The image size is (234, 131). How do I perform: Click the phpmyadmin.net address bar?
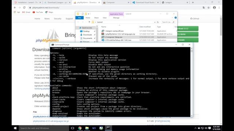pos(115,8)
